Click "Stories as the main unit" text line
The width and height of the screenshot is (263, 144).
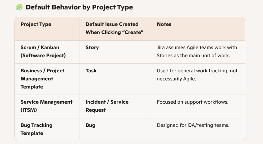pyautogui.click(x=193, y=56)
